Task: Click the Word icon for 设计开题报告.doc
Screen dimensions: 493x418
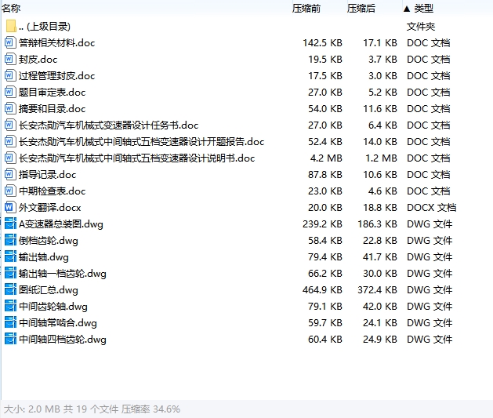Action: 10,141
